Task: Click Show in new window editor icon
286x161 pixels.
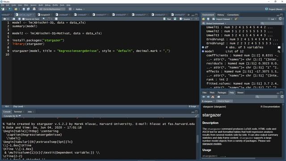Action: [x=14, y=19]
